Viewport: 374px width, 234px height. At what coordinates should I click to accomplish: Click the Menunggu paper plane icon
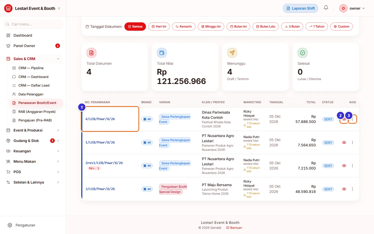[x=232, y=53]
